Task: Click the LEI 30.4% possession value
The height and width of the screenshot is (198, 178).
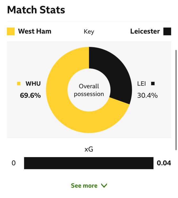Action: click(x=147, y=95)
